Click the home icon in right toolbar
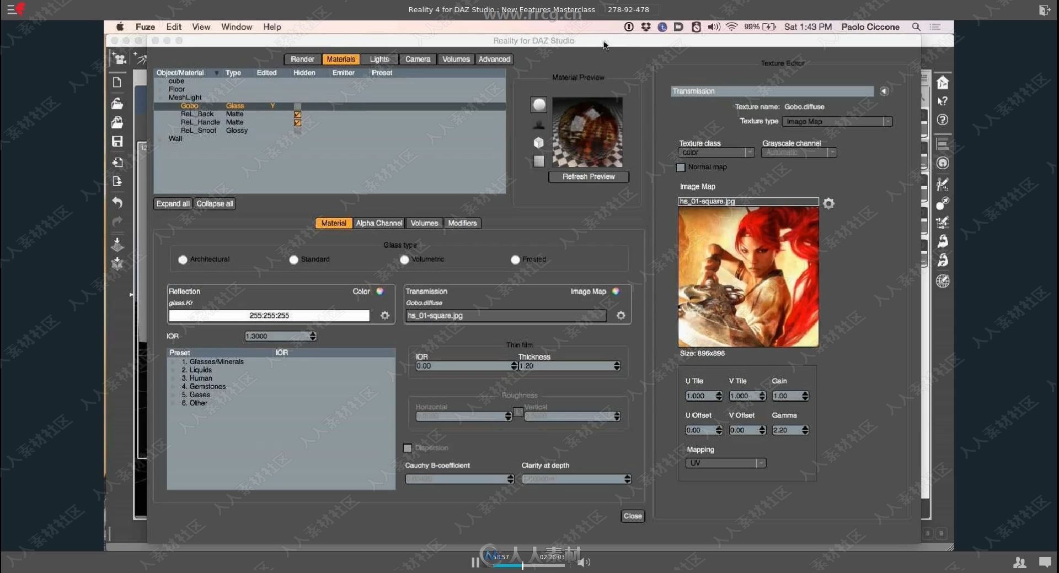Viewport: 1059px width, 573px height. (943, 82)
